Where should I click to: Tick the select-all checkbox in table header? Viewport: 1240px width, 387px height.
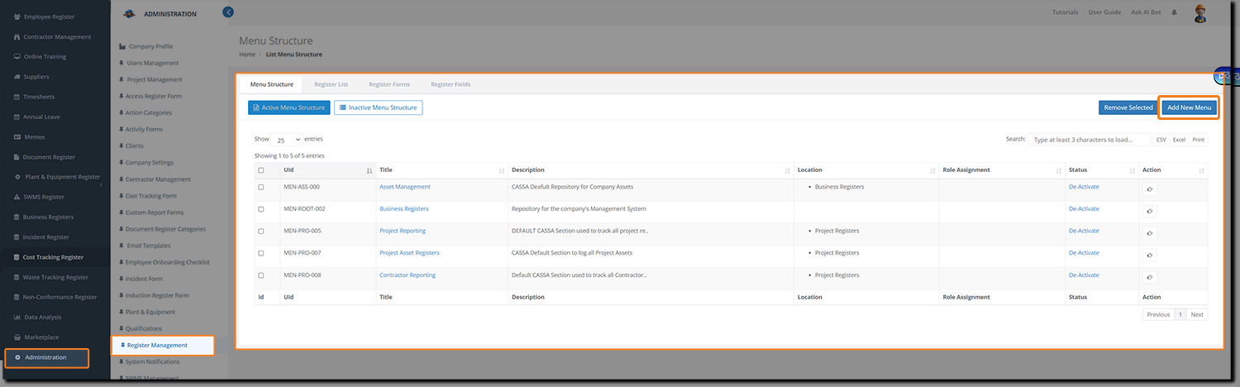point(261,170)
